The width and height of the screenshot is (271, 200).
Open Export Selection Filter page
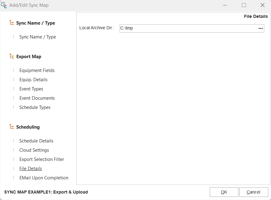(x=42, y=159)
